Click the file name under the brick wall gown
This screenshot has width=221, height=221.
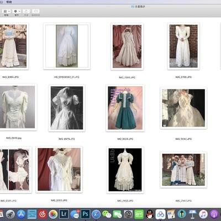(183, 77)
